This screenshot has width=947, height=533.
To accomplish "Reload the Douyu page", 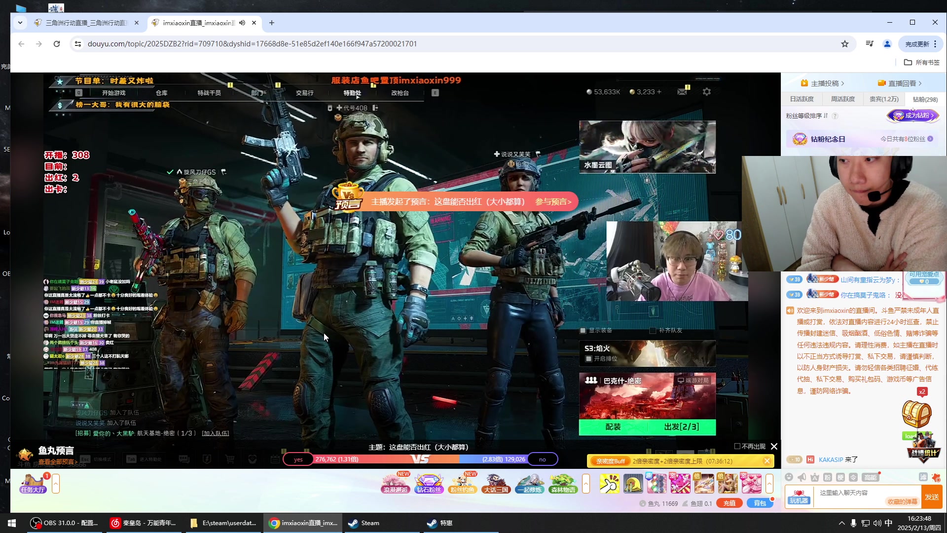I will 57,44.
